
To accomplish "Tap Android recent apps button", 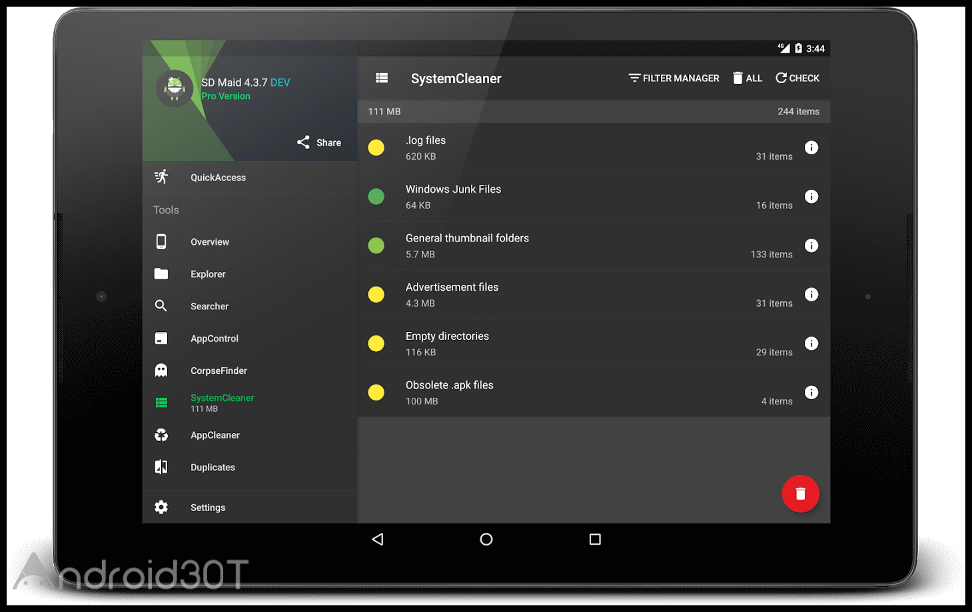I will coord(595,539).
